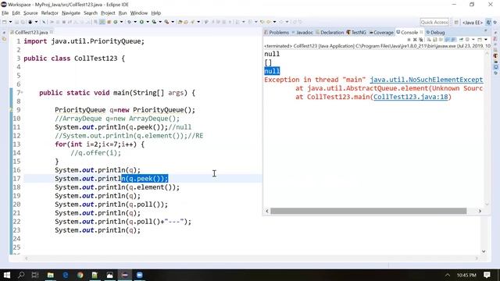Image resolution: width=500 pixels, height=281 pixels.
Task: Click the Terminate icon in Console toolbar
Action: point(409,40)
